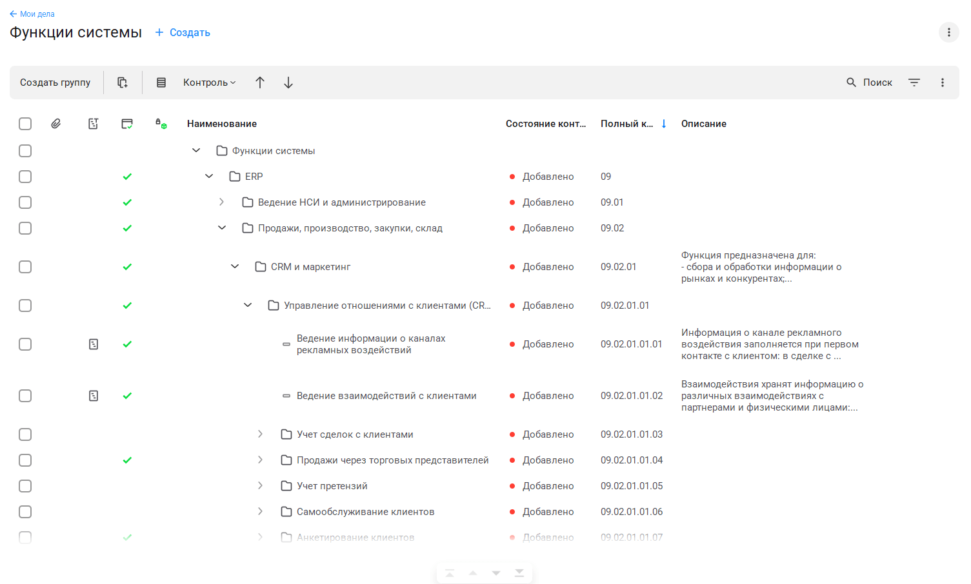The image size is (971, 584).
Task: Click the Создать группу button
Action: (55, 83)
